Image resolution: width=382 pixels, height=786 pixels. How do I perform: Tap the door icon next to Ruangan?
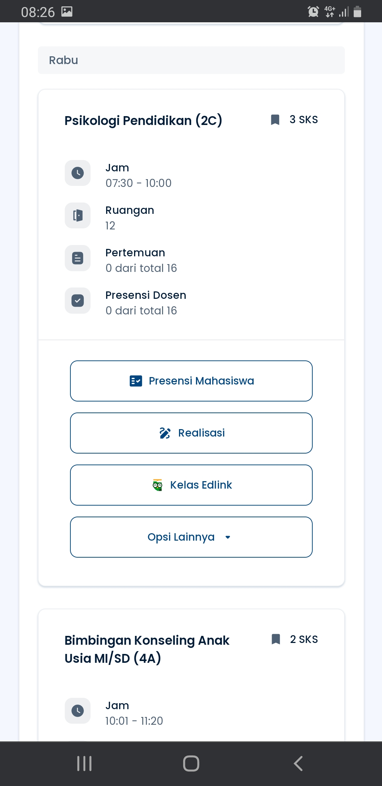tap(77, 216)
